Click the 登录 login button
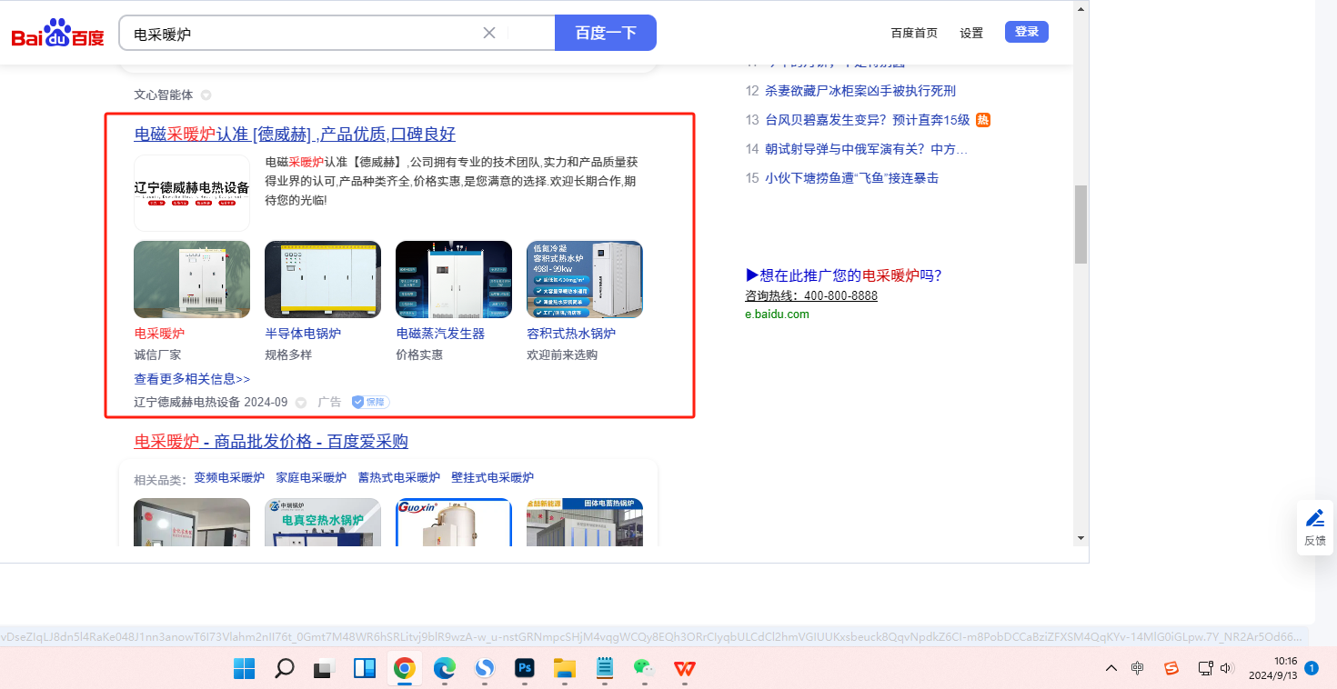Image resolution: width=1337 pixels, height=689 pixels. point(1026,32)
